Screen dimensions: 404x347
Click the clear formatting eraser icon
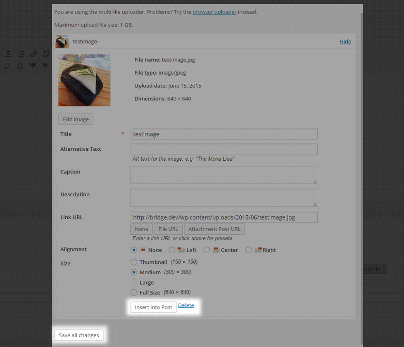click(x=7, y=66)
